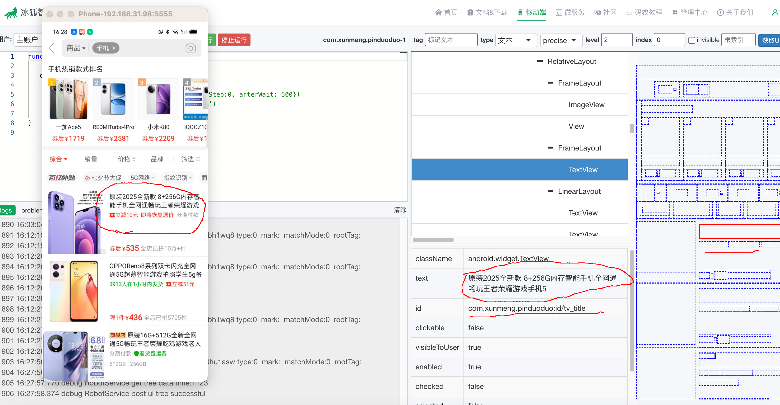Screen dimensions: 780x405
Task: Open the 首页 home nav item
Action: coord(446,12)
